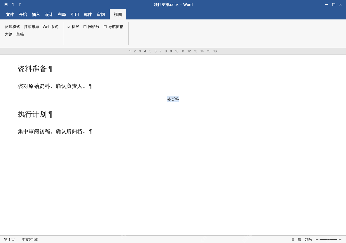Switch to 大纲 outline view
This screenshot has width=346, height=243.
tap(9, 34)
